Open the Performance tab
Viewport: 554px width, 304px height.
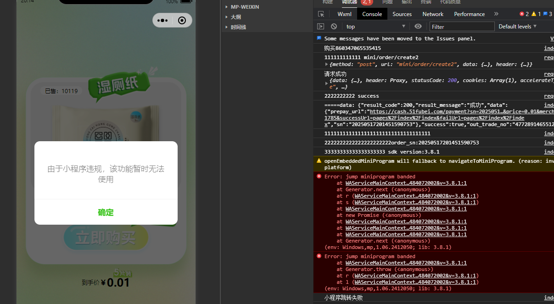pos(470,14)
